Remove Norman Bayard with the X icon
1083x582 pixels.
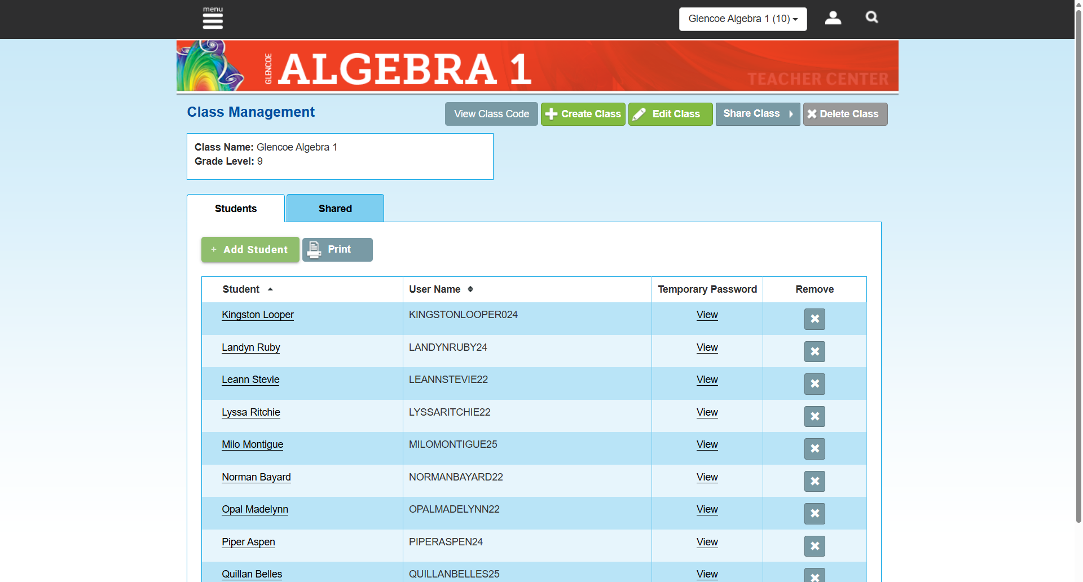[x=815, y=482]
